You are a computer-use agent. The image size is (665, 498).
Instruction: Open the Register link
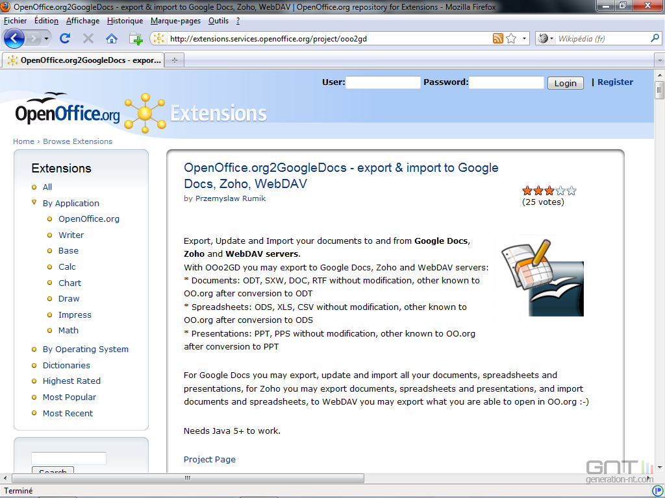(x=615, y=82)
